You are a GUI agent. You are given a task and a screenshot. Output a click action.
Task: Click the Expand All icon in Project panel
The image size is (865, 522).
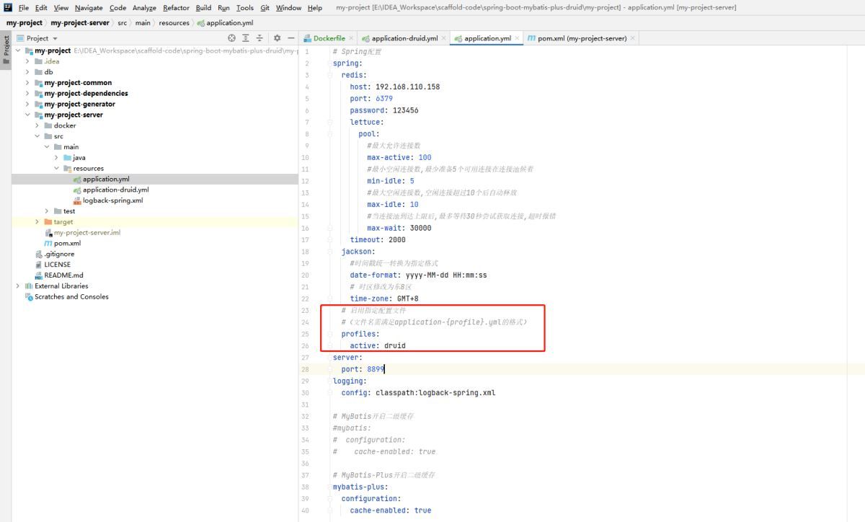point(246,38)
